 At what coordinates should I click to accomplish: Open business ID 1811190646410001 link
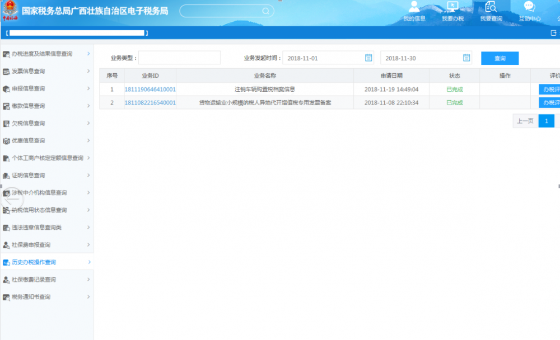pyautogui.click(x=150, y=89)
